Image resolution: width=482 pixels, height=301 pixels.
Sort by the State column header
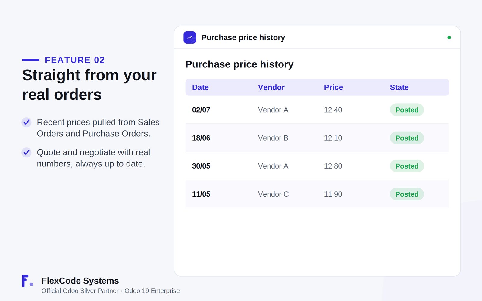click(x=399, y=87)
